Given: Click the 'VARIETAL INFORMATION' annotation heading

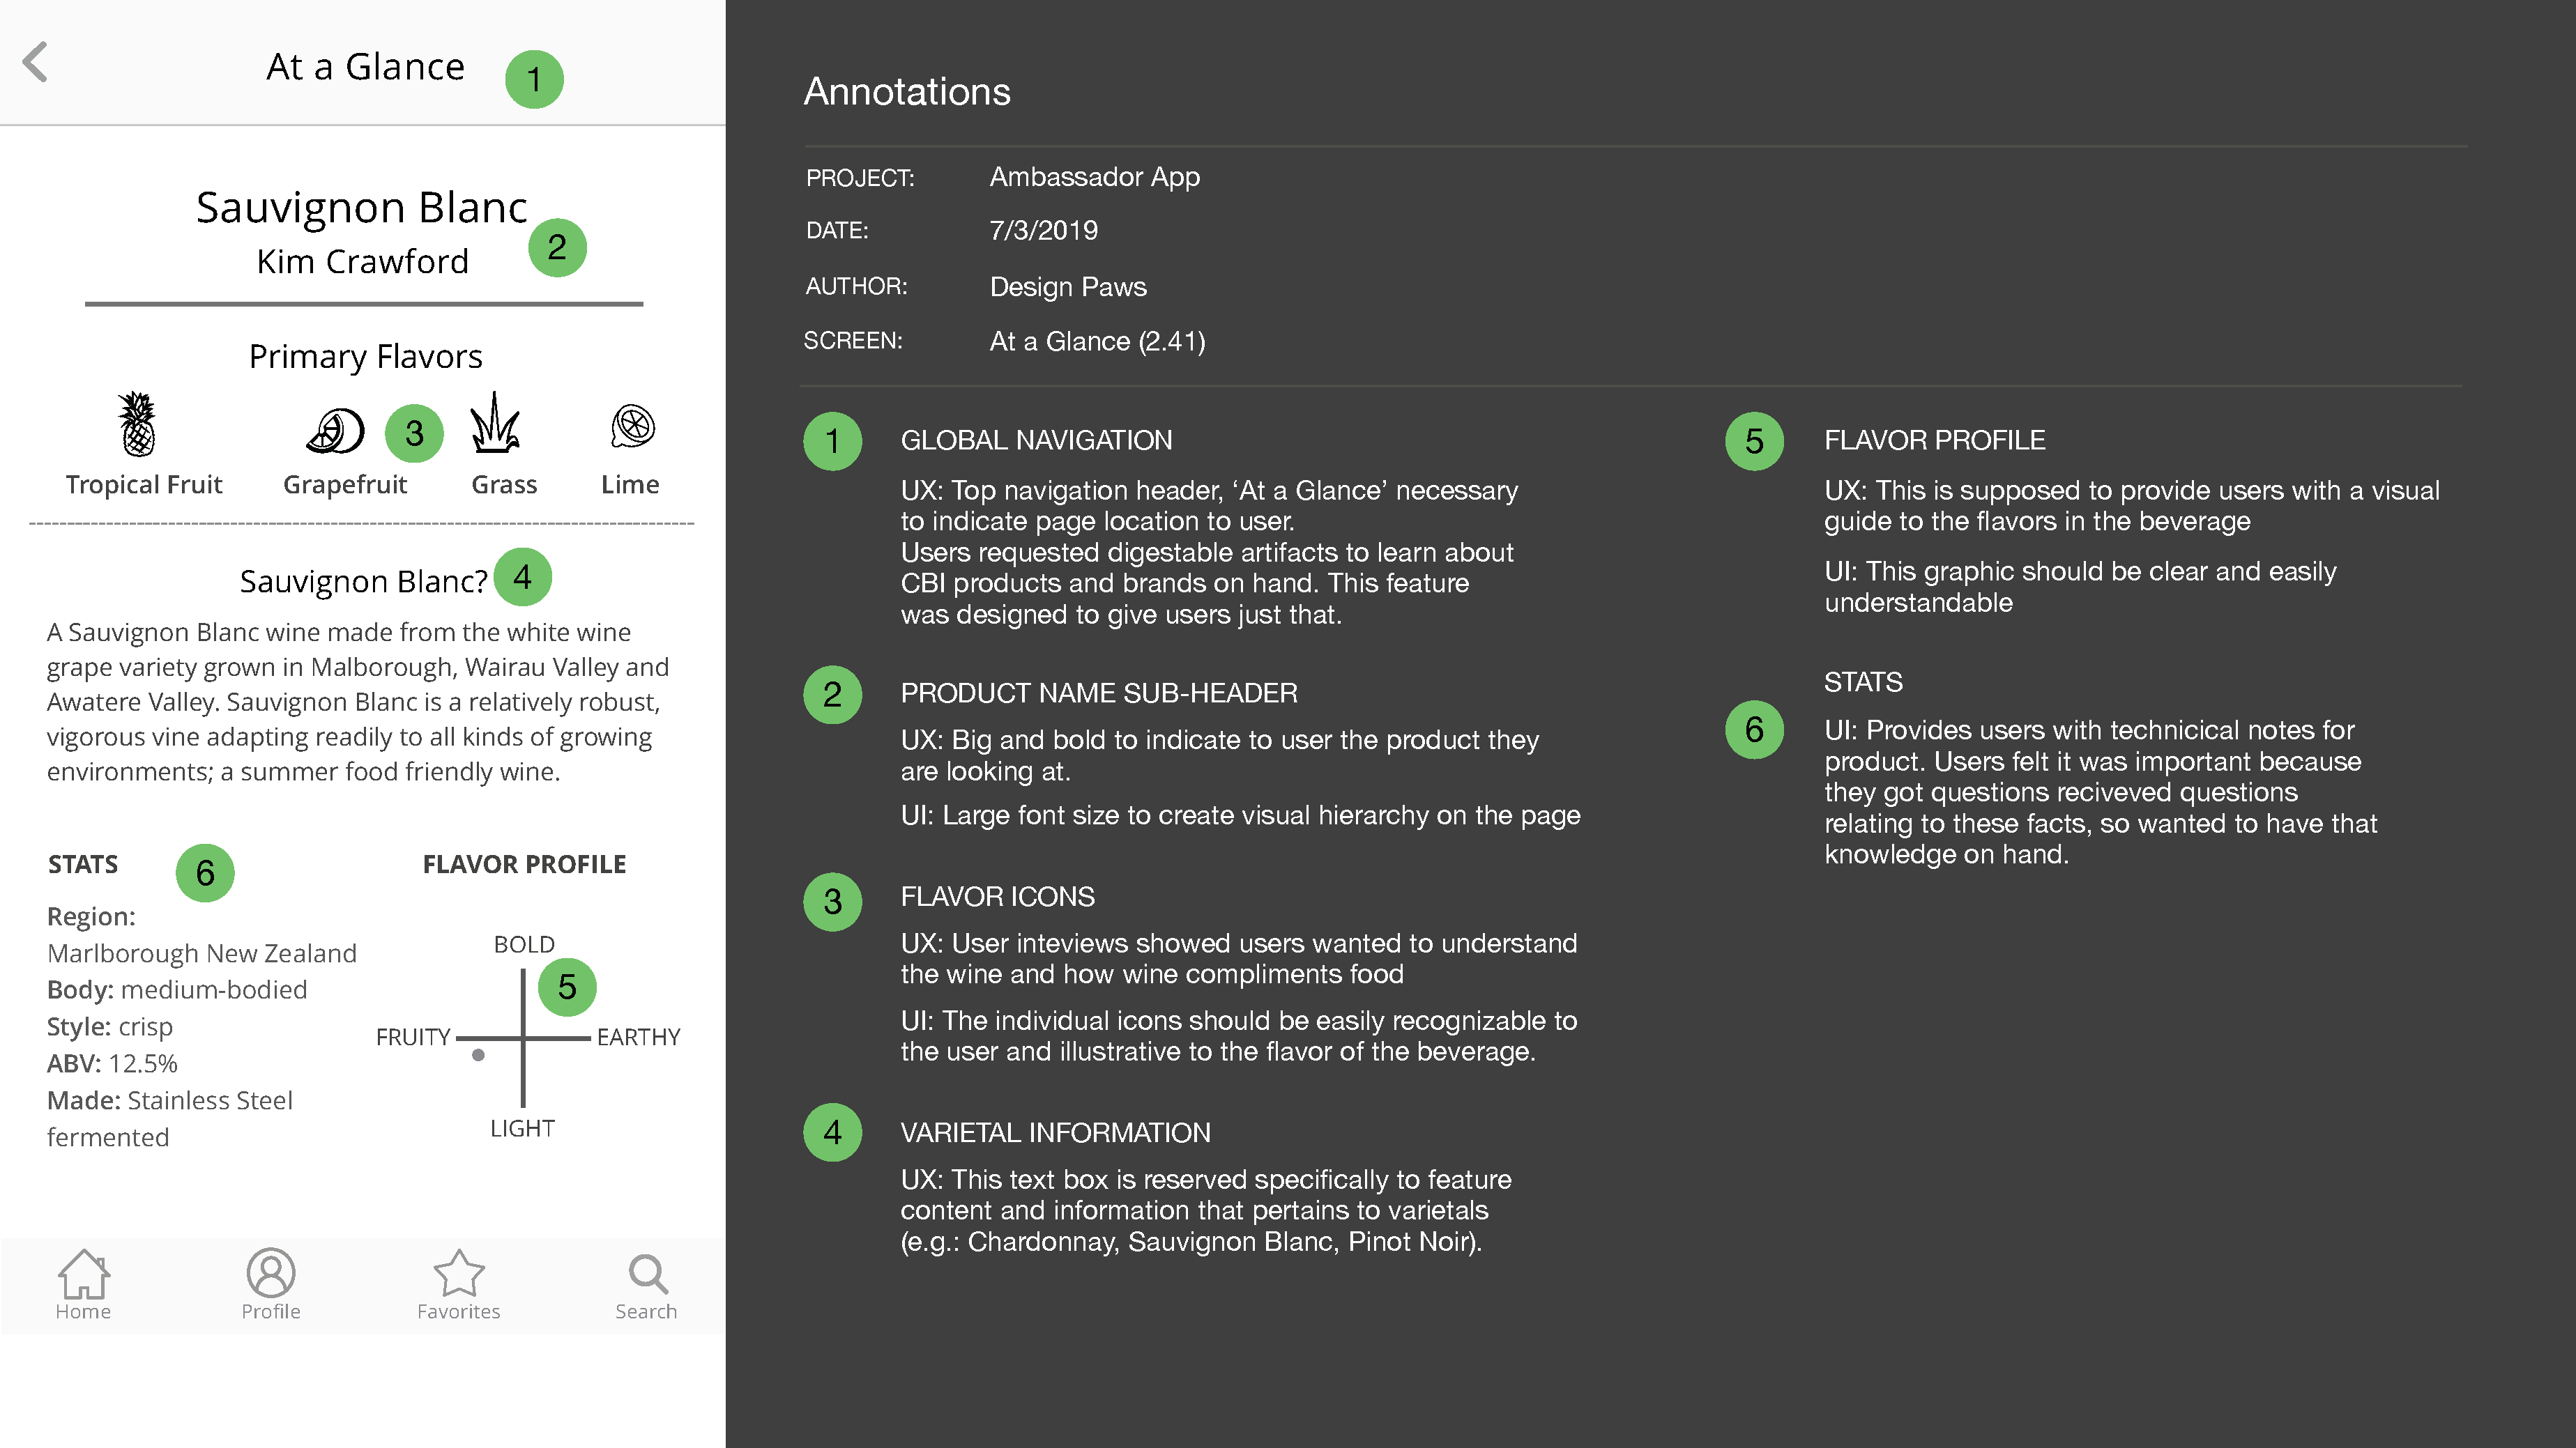Looking at the screenshot, I should [x=1056, y=1133].
